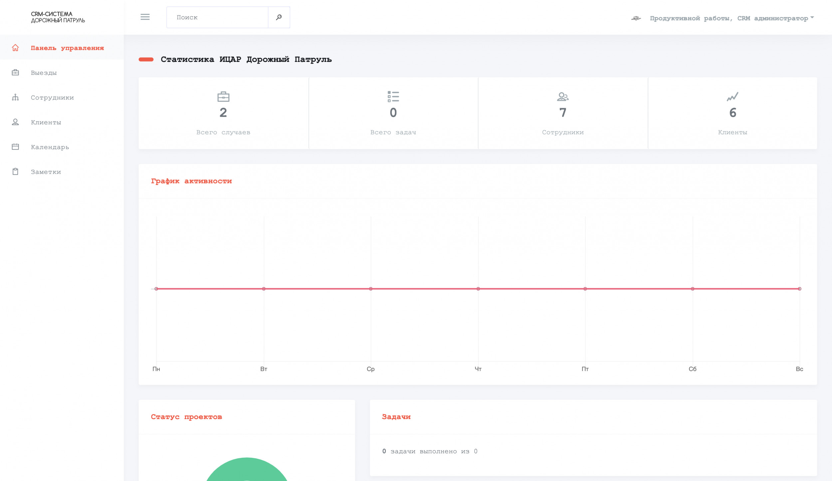Click the person icon next to Клиенты
This screenshot has width=832, height=481.
tap(15, 122)
